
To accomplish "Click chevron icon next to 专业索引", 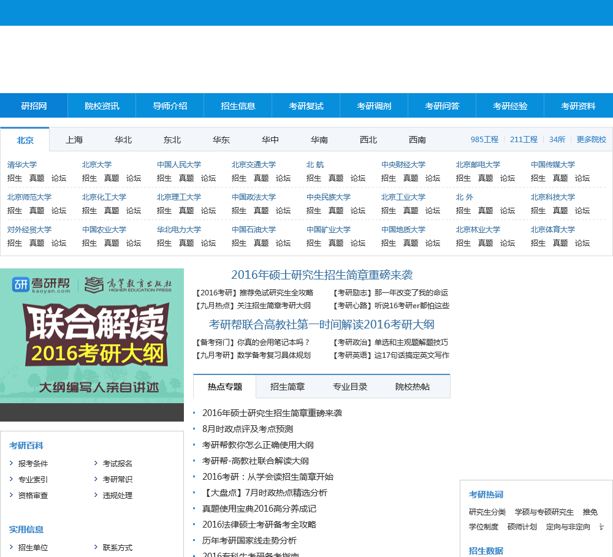I will pos(12,479).
